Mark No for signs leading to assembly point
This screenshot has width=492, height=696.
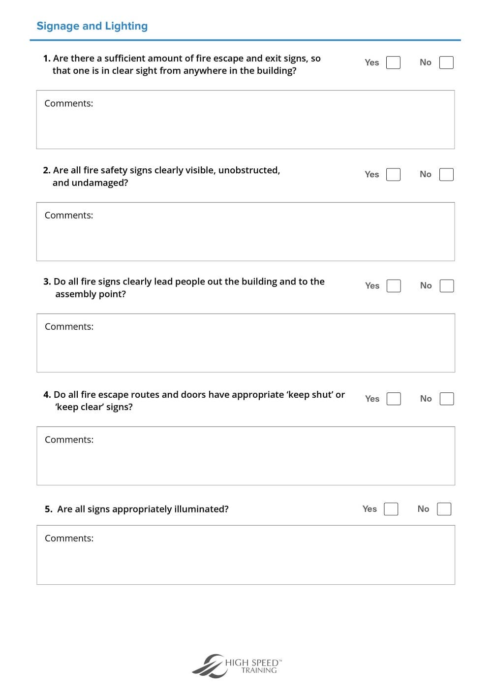pos(447,286)
